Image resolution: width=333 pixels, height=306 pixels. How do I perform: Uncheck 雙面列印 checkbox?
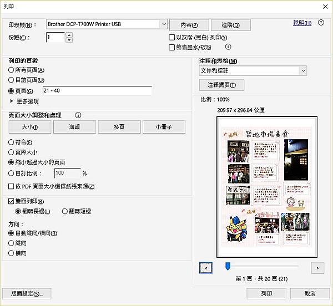click(x=11, y=201)
